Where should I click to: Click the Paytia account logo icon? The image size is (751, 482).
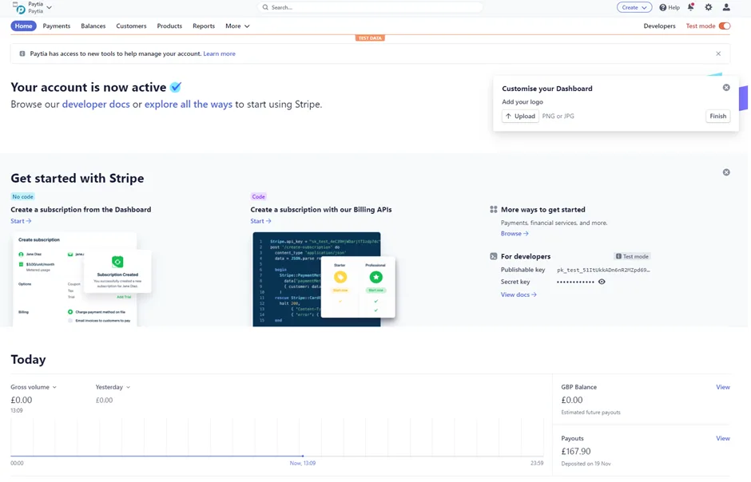(x=20, y=8)
